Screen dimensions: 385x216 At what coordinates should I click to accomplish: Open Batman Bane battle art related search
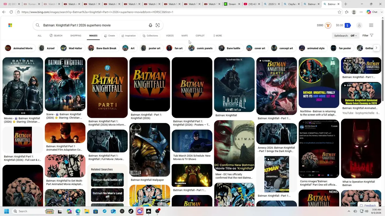107,180
